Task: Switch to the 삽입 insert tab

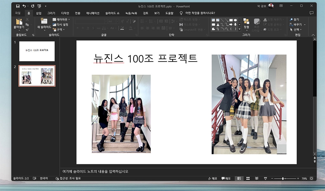Action: (x=39, y=13)
